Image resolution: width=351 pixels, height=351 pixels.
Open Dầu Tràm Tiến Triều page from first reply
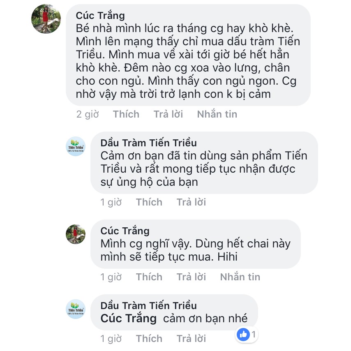148,143
